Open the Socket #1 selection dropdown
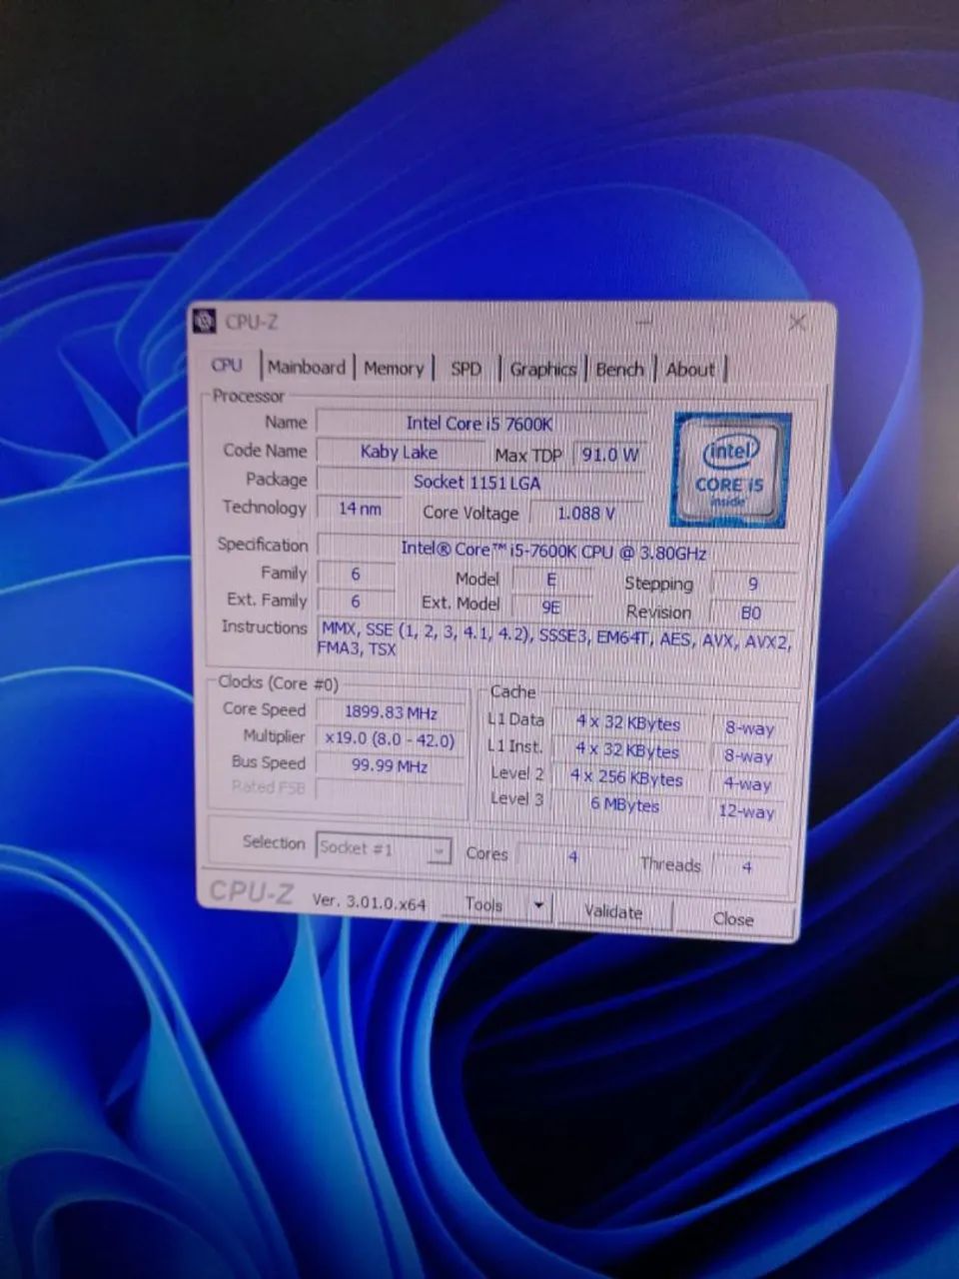Screen dimensions: 959x1279 [384, 848]
